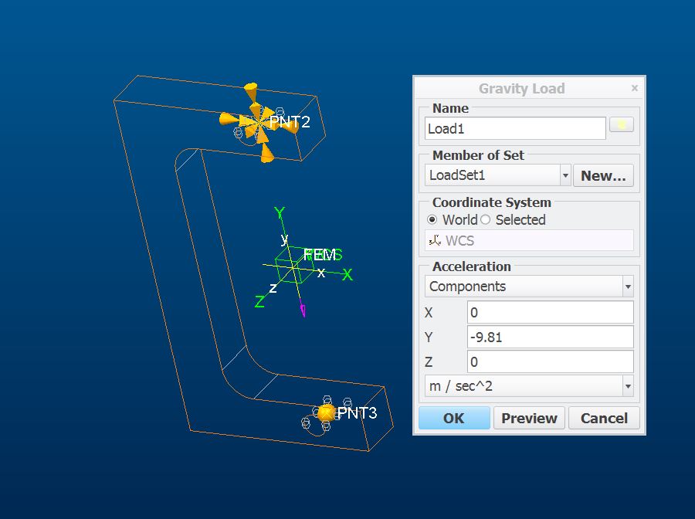Open the Components acceleration dropdown

(x=529, y=287)
